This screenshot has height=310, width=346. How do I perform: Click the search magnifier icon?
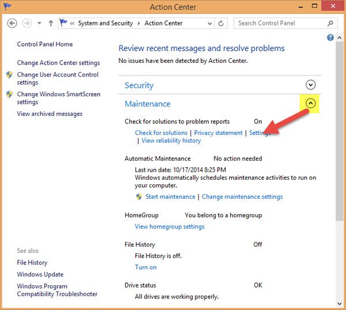pos(330,23)
